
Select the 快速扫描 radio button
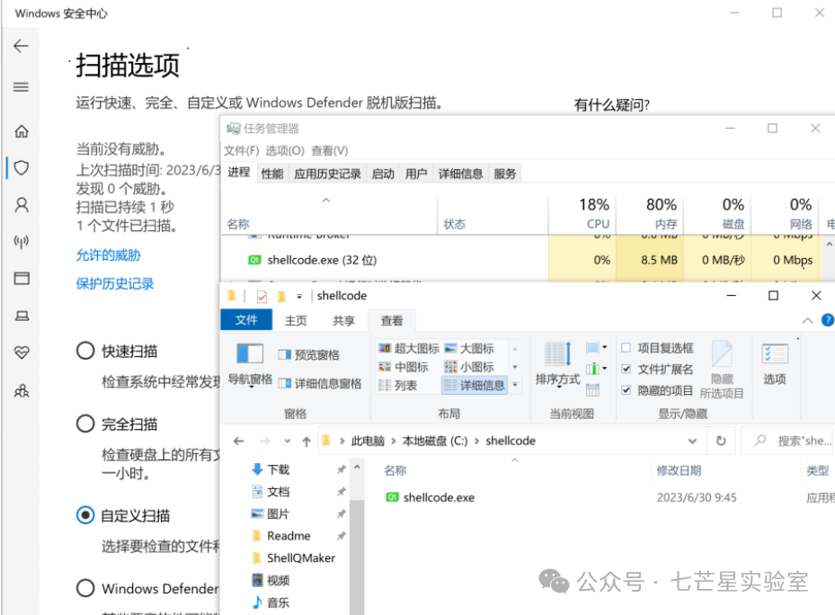[86, 352]
